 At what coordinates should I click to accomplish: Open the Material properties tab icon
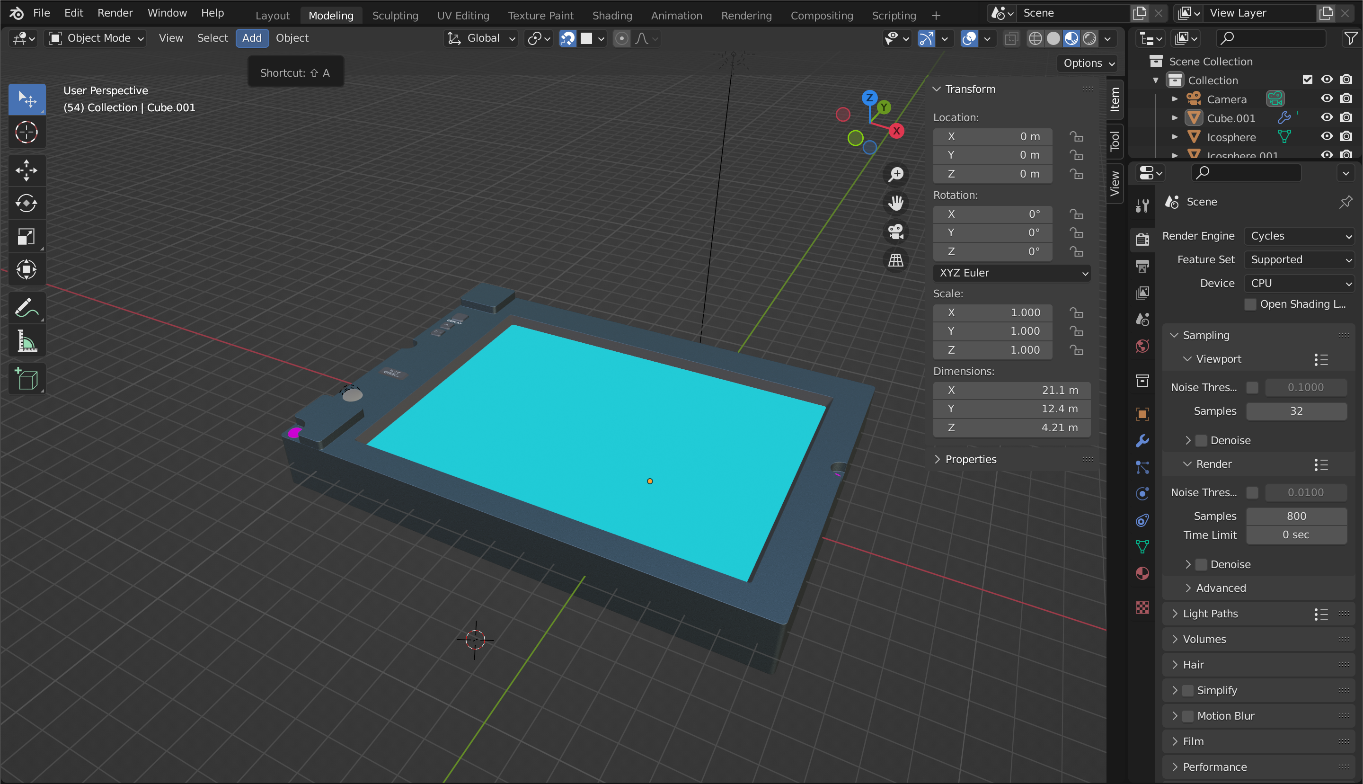[1142, 573]
